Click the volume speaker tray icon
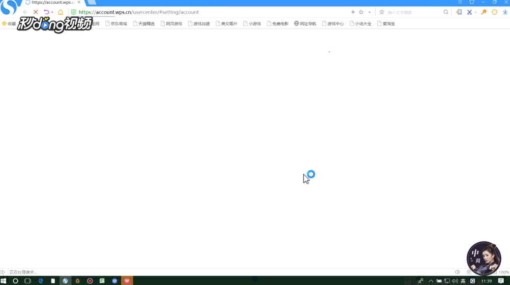This screenshot has width=510, height=285. (455, 281)
